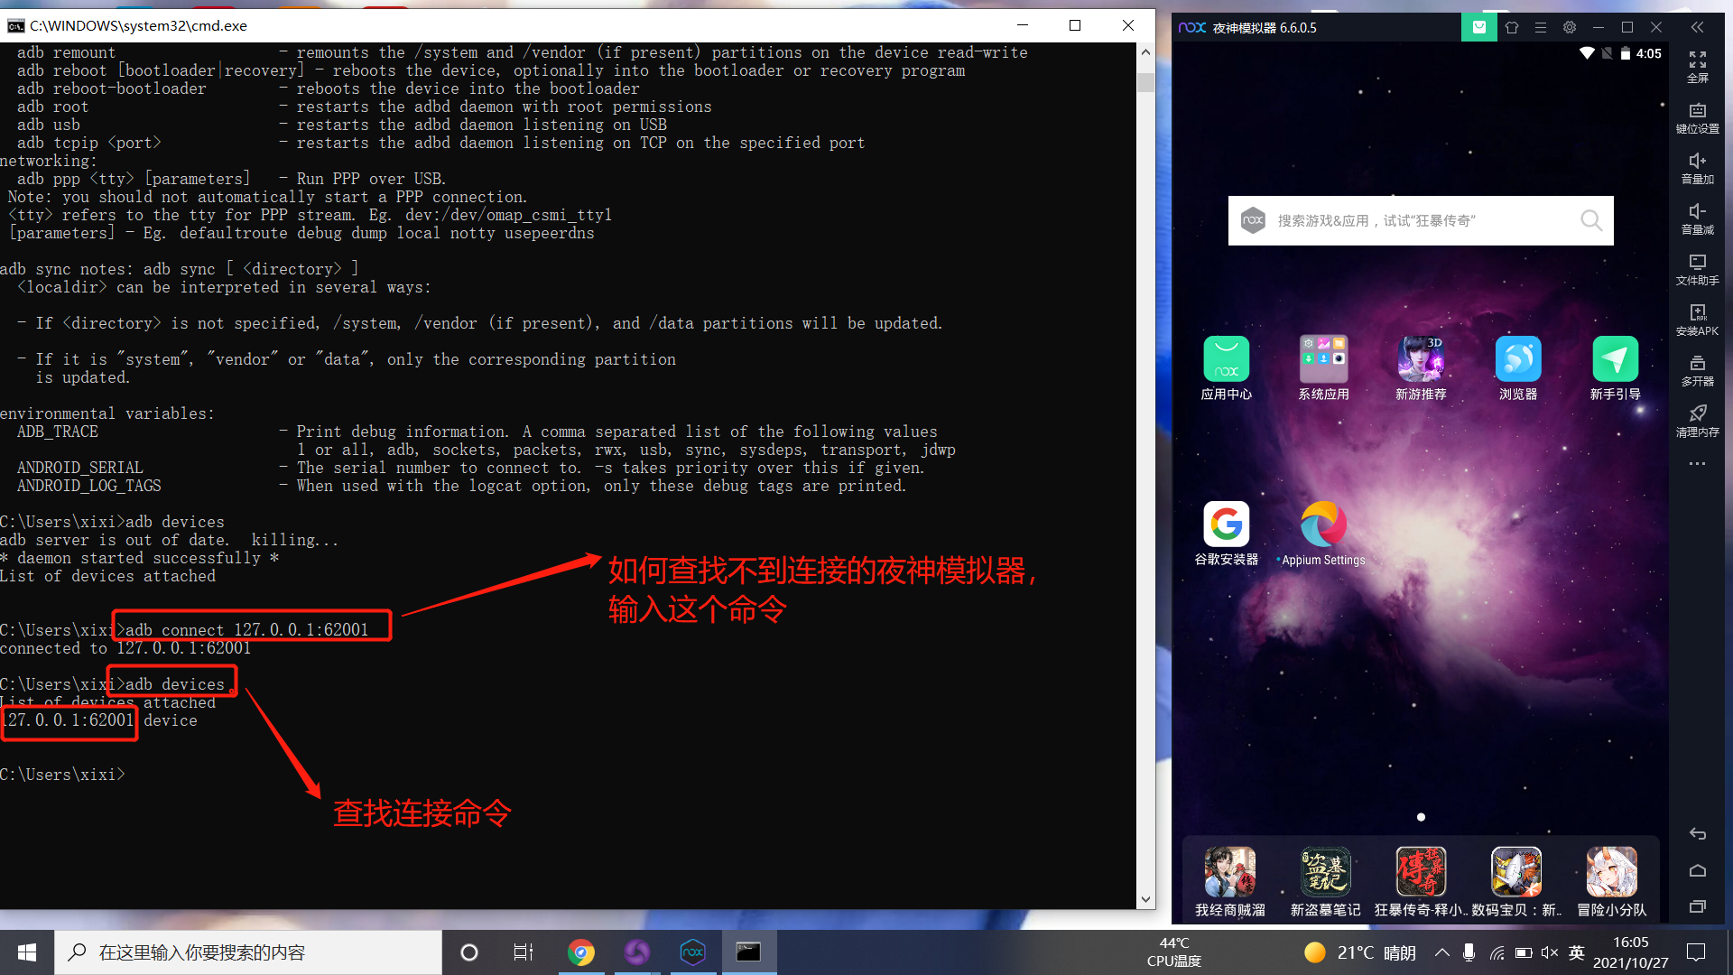Screen dimensions: 1733x975
Task: Open the 多开器 multi-instance tool
Action: pyautogui.click(x=1697, y=369)
